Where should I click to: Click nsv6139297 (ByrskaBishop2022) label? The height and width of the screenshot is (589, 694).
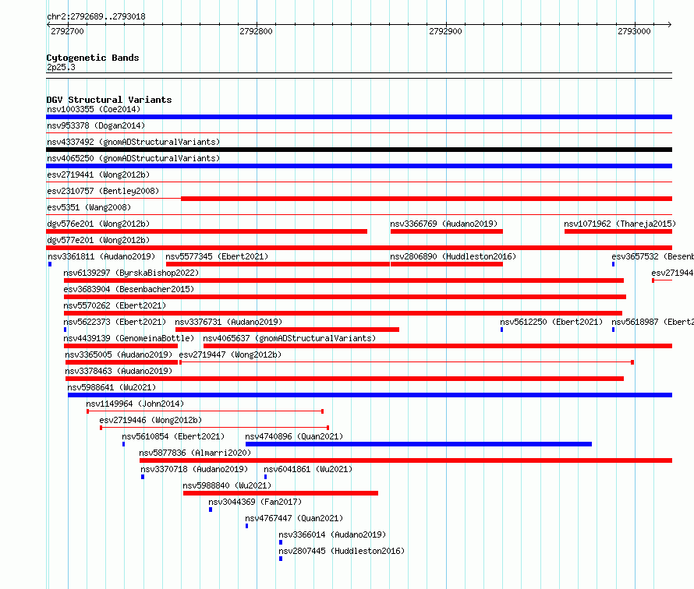[131, 273]
